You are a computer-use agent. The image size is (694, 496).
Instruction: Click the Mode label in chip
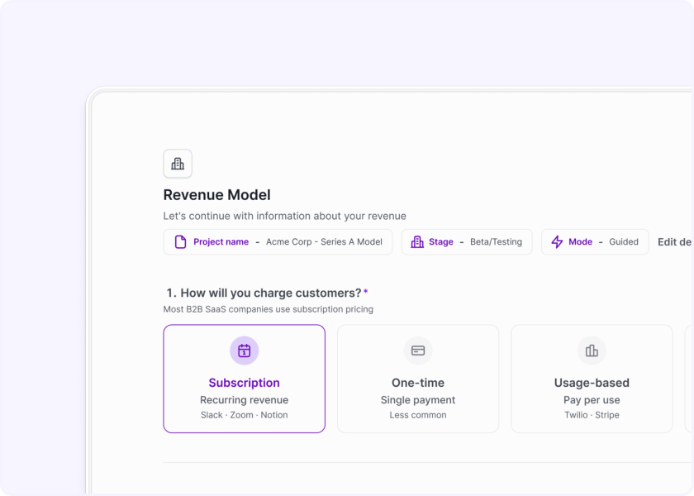pos(580,242)
